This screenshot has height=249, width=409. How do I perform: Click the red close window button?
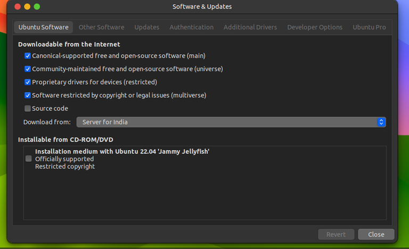tap(17, 7)
